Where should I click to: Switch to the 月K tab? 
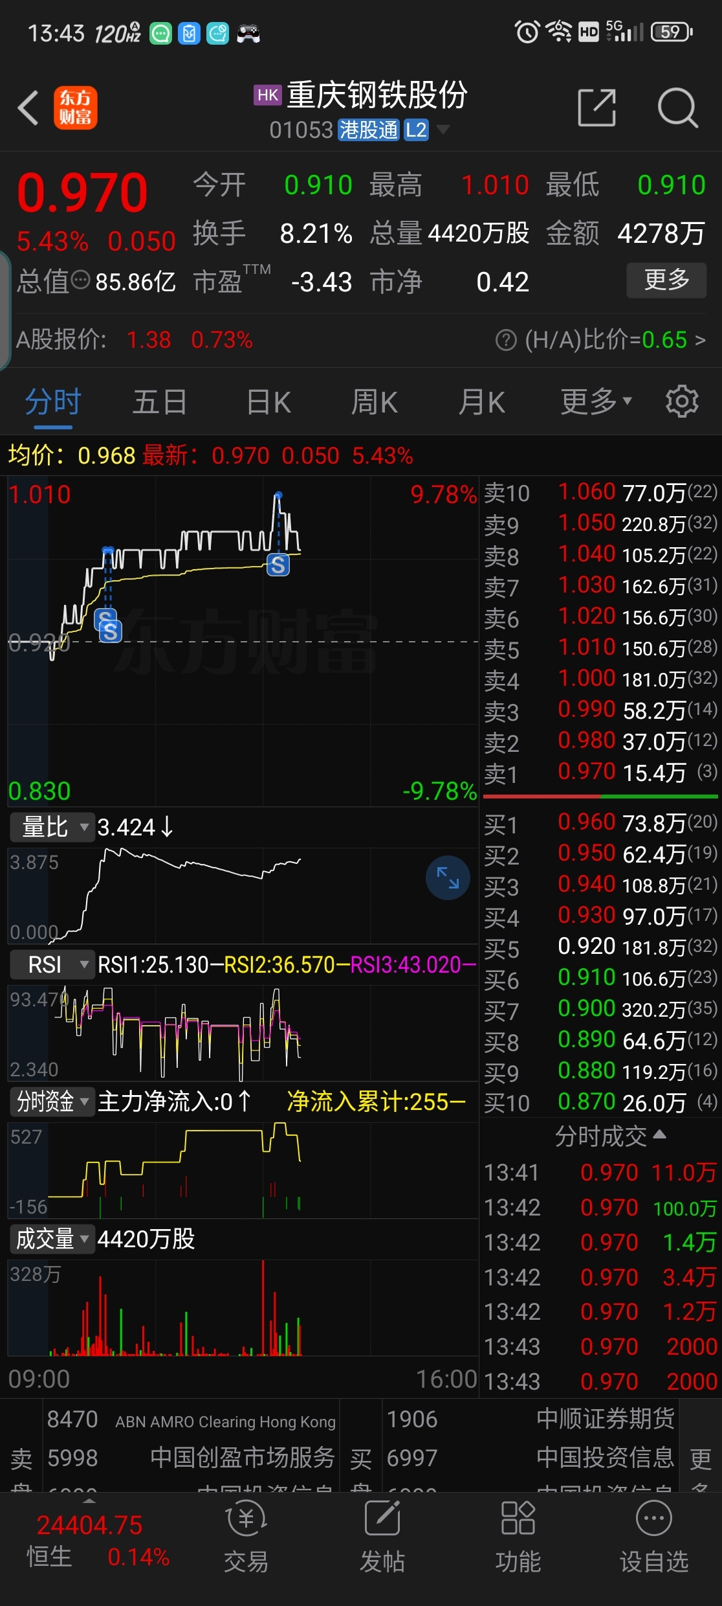click(481, 401)
